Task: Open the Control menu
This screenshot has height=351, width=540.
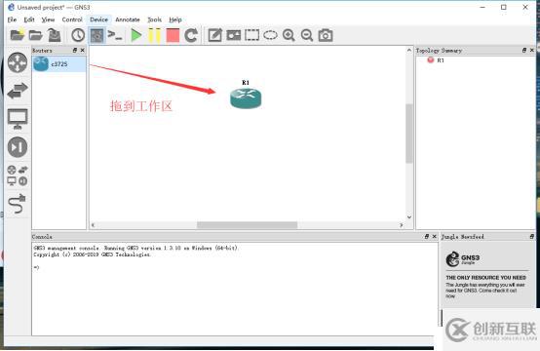Action: pos(72,19)
